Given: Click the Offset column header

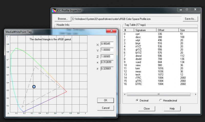Looking at the screenshot, I should click(x=168, y=30).
